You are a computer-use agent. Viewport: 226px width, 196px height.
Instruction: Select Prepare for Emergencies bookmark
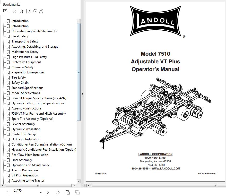[28, 72]
